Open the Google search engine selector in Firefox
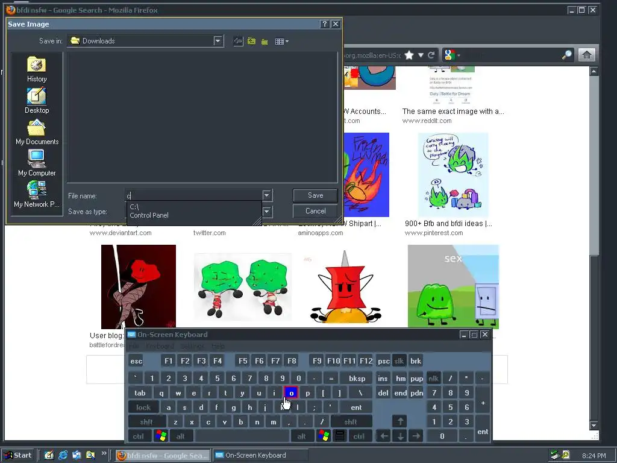 coord(451,55)
